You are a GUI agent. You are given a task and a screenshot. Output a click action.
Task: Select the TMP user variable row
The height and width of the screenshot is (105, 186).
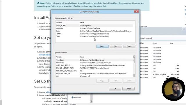(x=94, y=36)
